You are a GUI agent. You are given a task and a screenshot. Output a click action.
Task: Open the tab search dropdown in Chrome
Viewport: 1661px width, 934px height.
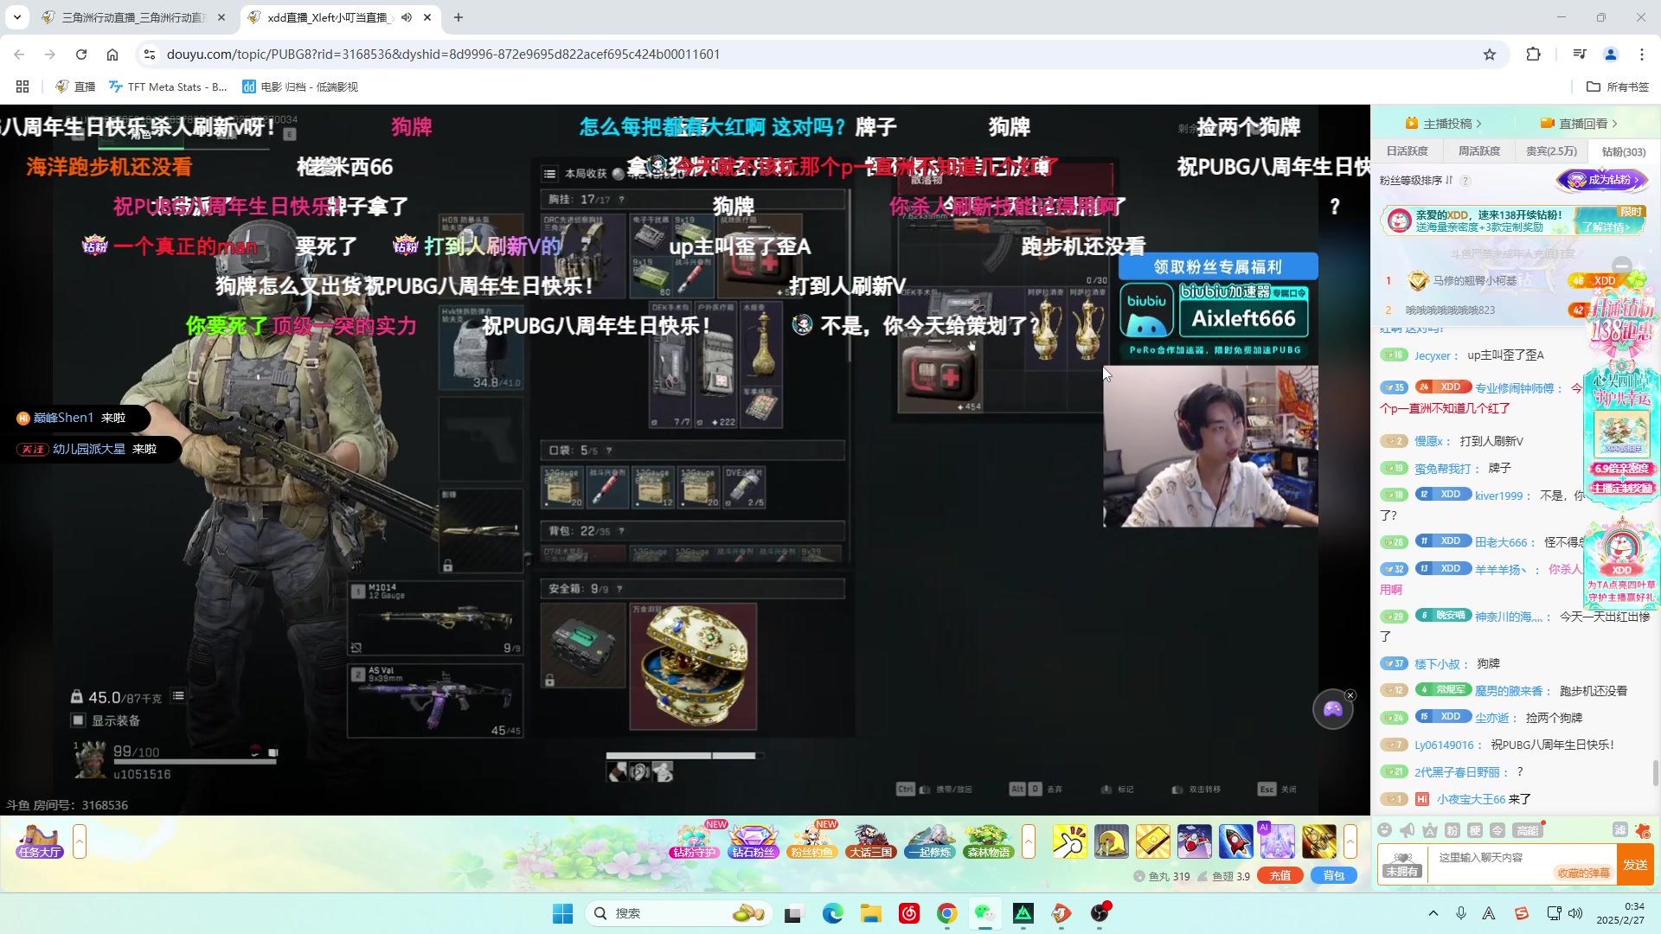17,17
